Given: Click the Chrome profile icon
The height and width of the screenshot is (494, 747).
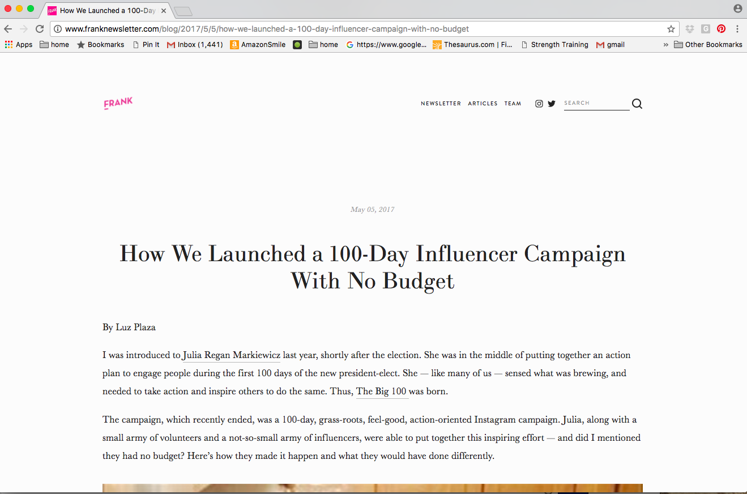Looking at the screenshot, I should pos(737,8).
